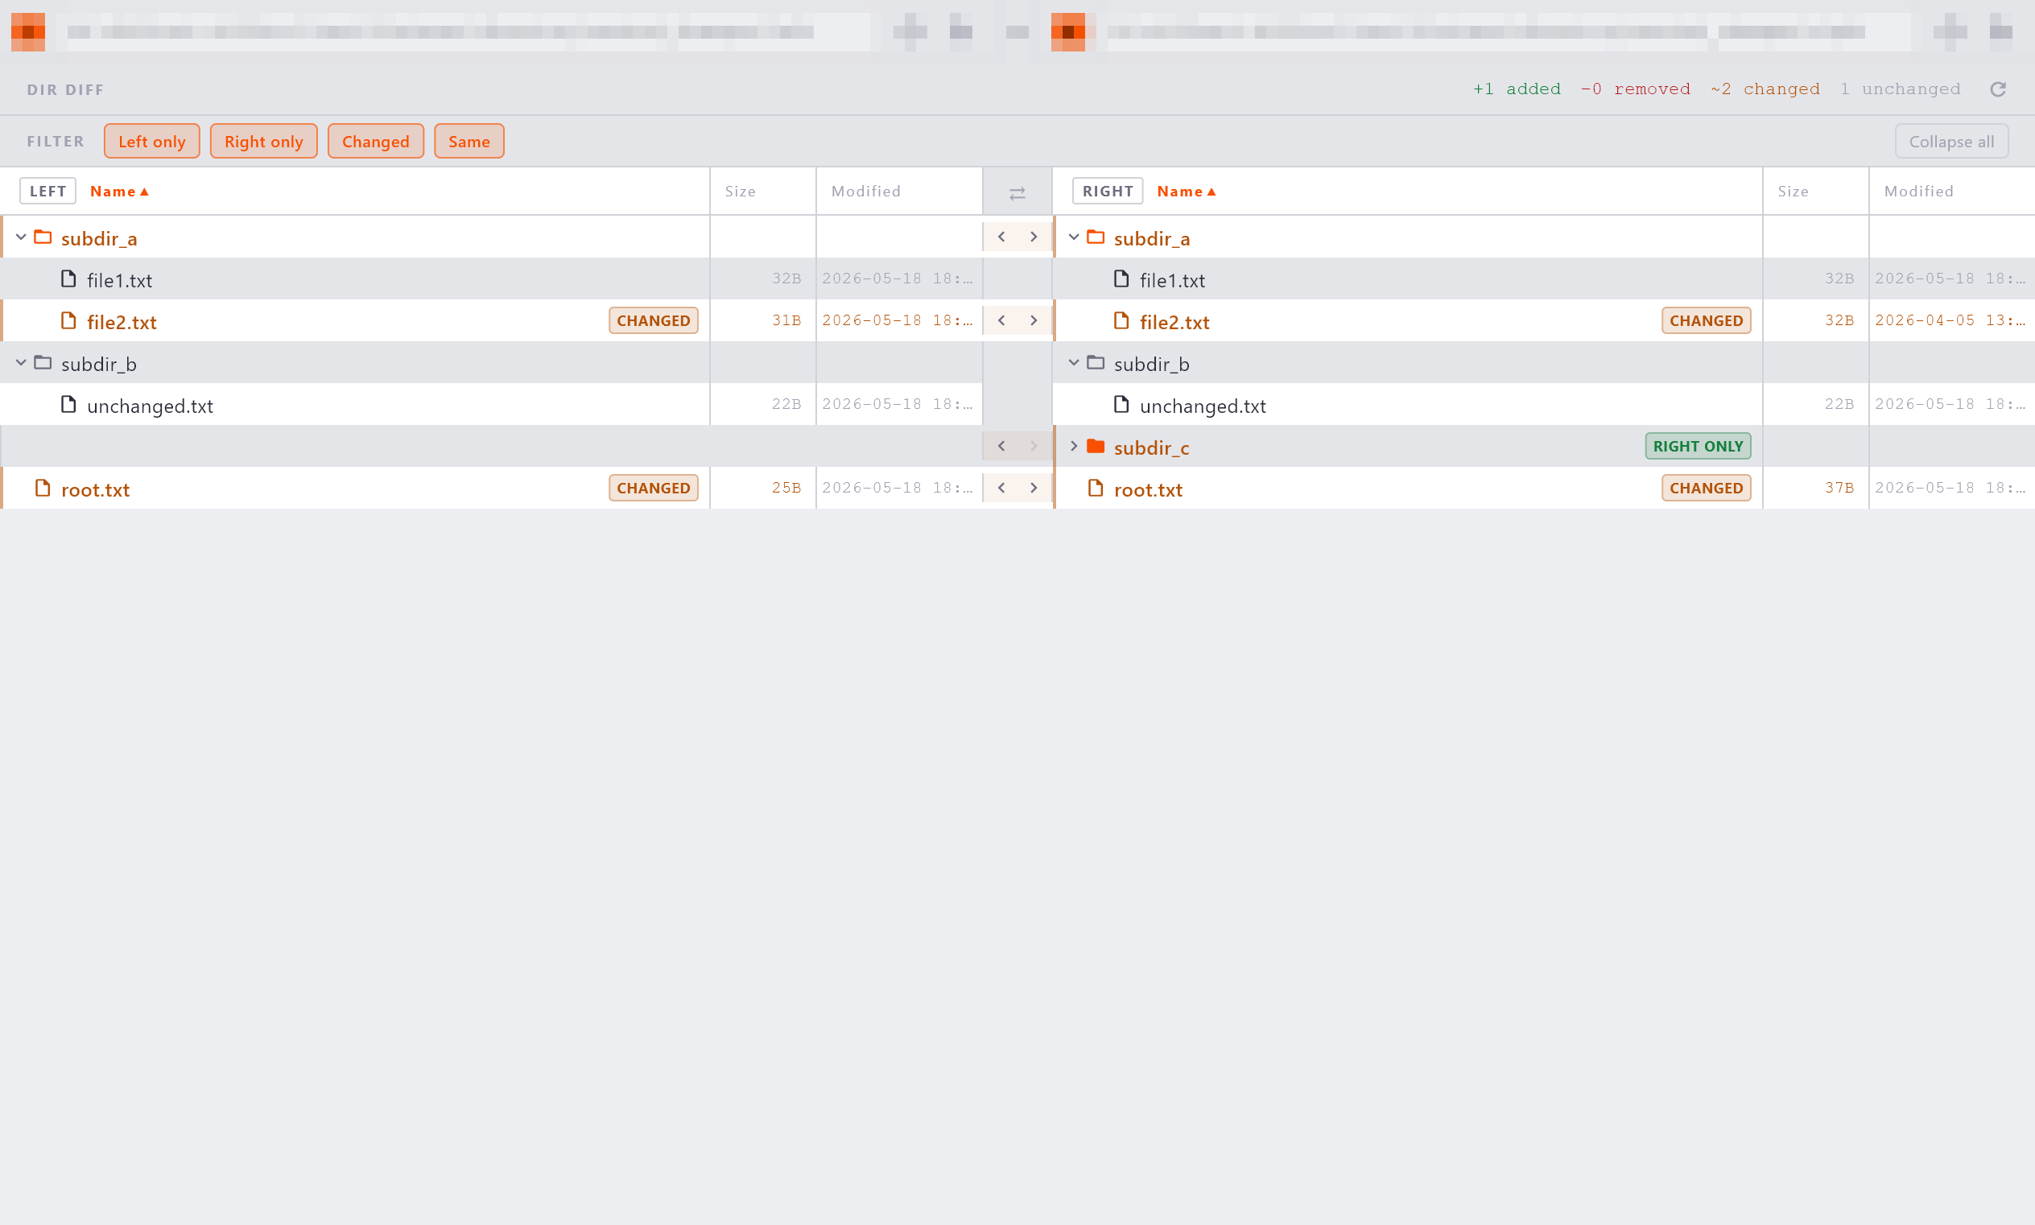Click the orange subdir_c folder icon

point(1096,446)
